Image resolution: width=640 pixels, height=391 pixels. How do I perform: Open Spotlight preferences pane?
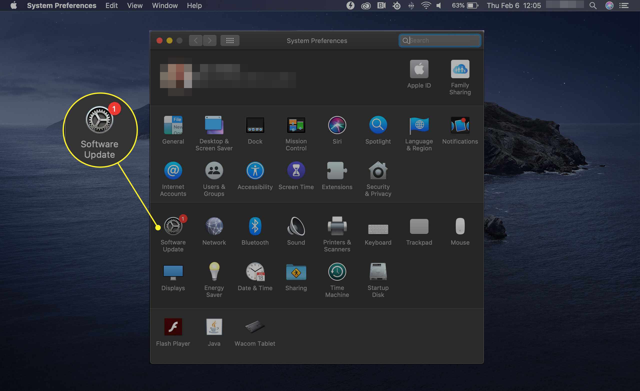[x=378, y=125]
